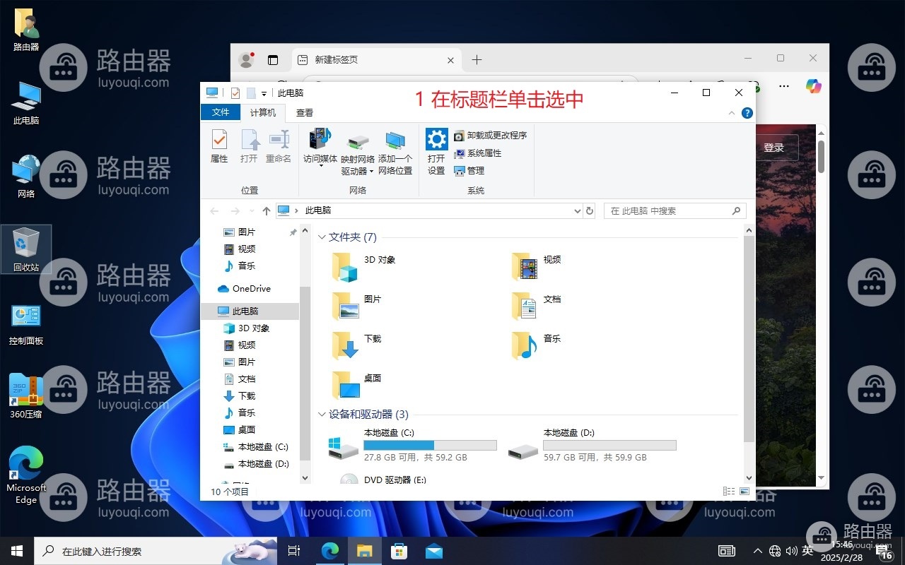Open Edge tab actions menu icon
Image resolution: width=905 pixels, height=565 pixels.
coord(273,60)
